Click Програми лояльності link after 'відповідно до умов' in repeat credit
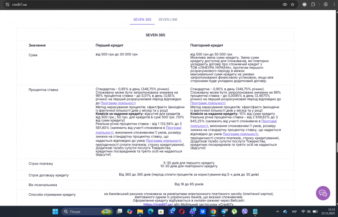The width and height of the screenshot is (338, 217). (240, 134)
